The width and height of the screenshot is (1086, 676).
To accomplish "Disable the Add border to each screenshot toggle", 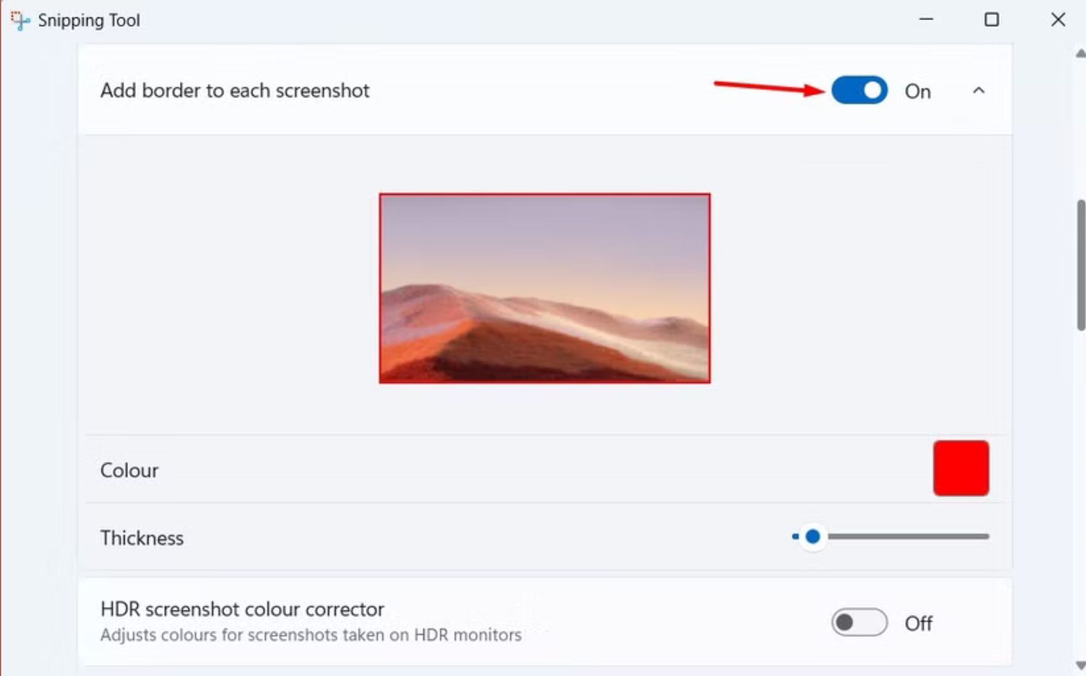I will pos(859,91).
